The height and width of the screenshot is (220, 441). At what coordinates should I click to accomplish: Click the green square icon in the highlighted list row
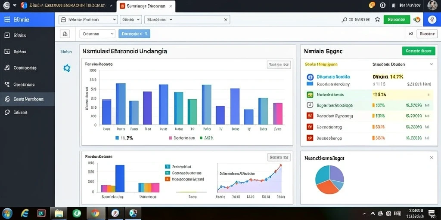(310, 95)
